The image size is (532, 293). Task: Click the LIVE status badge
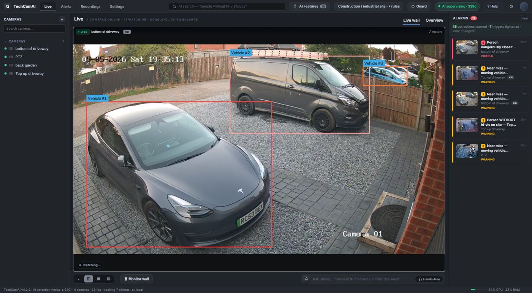click(82, 32)
